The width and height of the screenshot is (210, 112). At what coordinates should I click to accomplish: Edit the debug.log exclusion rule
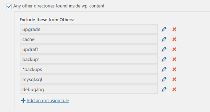164,89
